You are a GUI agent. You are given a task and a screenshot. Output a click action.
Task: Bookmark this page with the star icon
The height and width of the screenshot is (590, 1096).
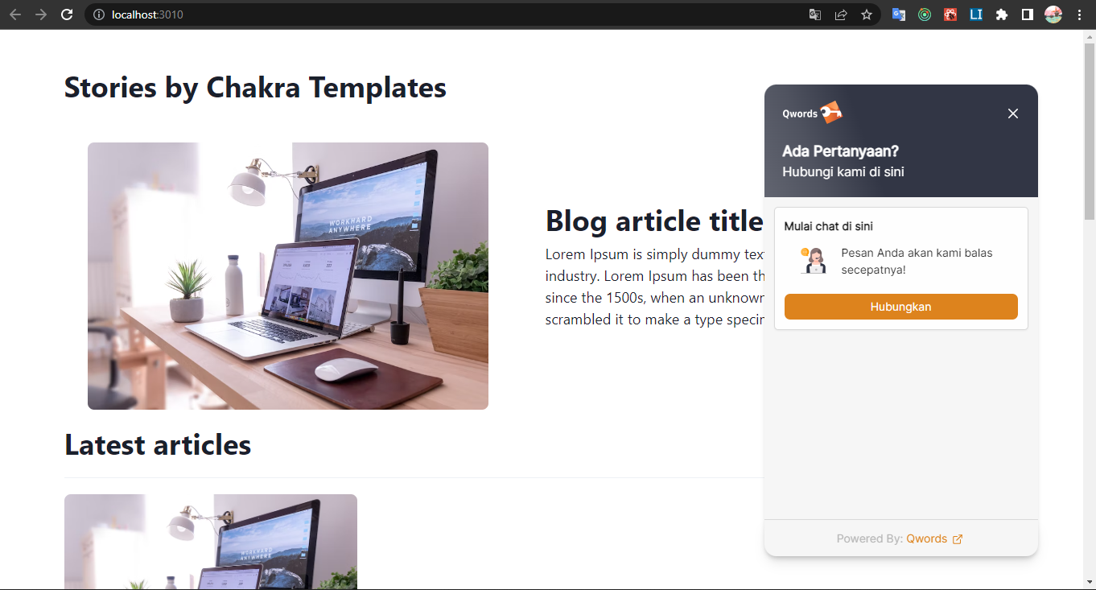[867, 14]
